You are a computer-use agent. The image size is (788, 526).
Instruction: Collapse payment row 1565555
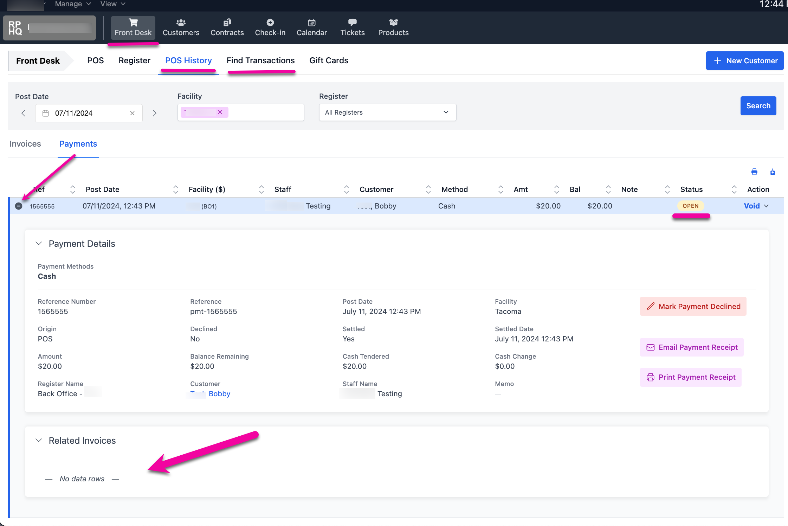pos(19,206)
